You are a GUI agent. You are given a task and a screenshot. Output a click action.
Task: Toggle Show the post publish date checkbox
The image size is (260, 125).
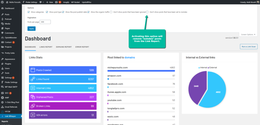tap(63, 12)
